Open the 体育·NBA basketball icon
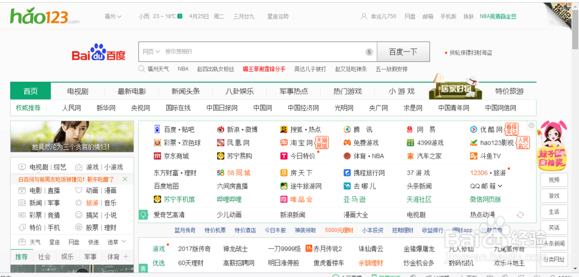The width and height of the screenshot is (579, 277). pyautogui.click(x=347, y=156)
